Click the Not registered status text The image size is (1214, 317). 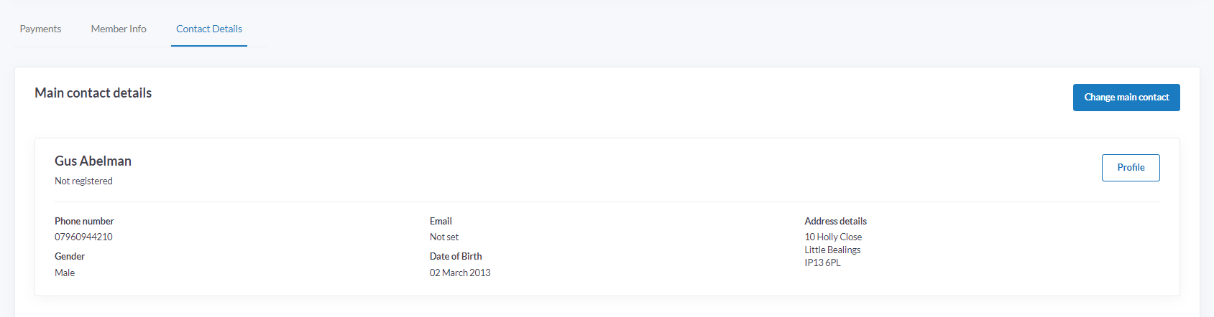(x=83, y=181)
